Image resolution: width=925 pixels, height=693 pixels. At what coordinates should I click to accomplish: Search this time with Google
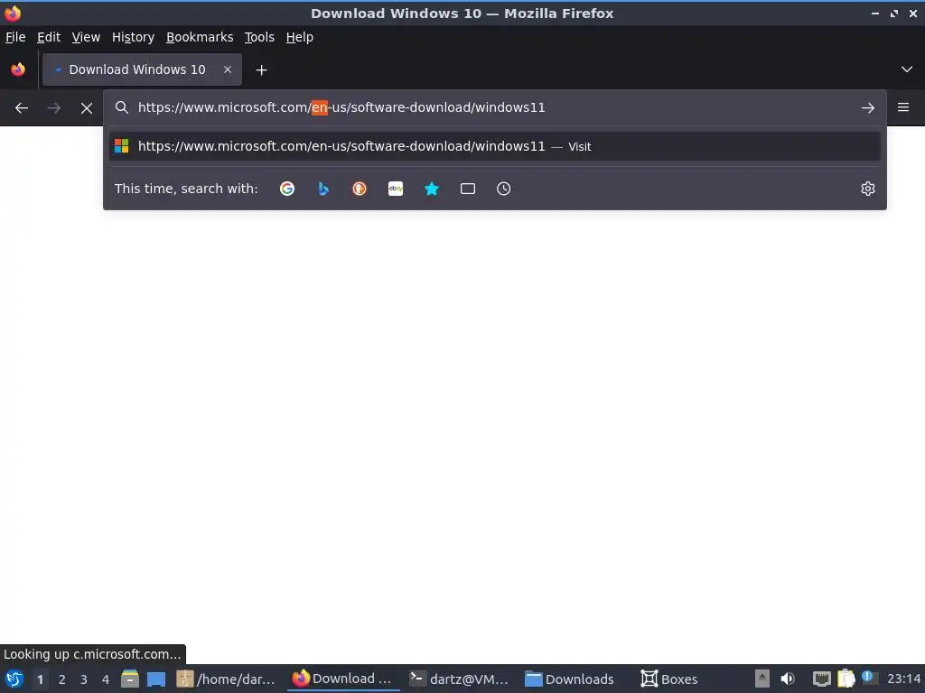click(x=287, y=189)
